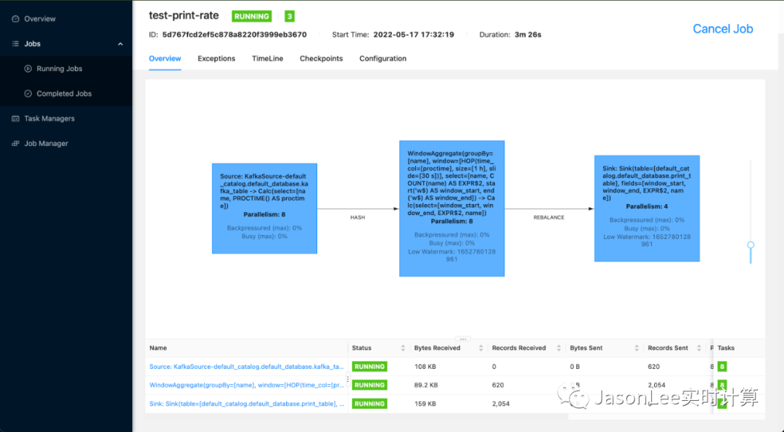Click the panel resize handle above table
This screenshot has height=432, width=784.
click(x=462, y=338)
